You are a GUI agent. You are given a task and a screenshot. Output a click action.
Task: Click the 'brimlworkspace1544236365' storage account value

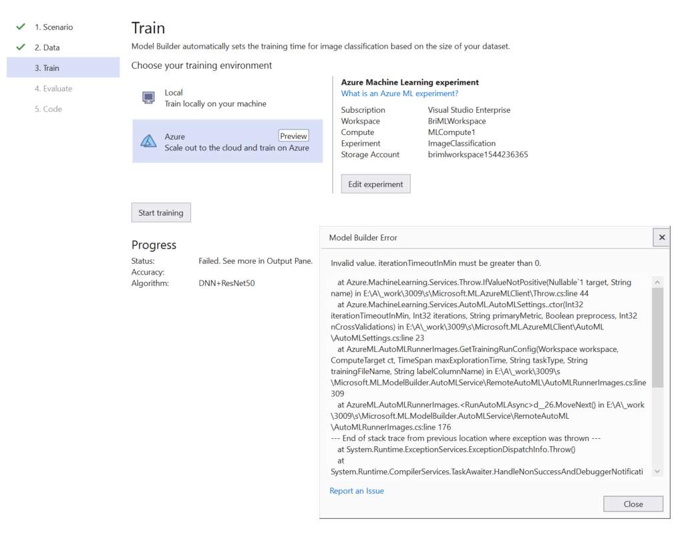[x=478, y=154]
